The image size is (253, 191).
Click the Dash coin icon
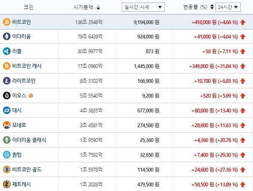tap(7, 110)
